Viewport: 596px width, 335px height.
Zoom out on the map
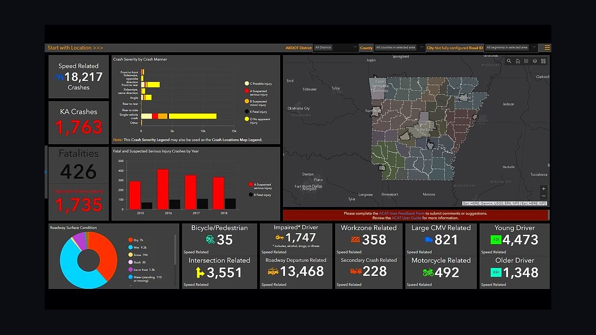tap(544, 196)
